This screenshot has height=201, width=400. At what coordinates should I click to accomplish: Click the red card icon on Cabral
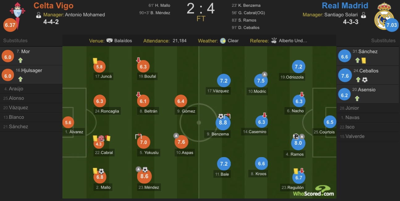108,138
